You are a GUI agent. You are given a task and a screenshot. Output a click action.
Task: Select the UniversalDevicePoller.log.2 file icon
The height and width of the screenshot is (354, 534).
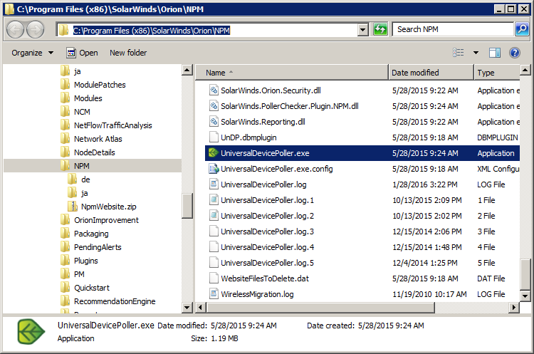(214, 216)
